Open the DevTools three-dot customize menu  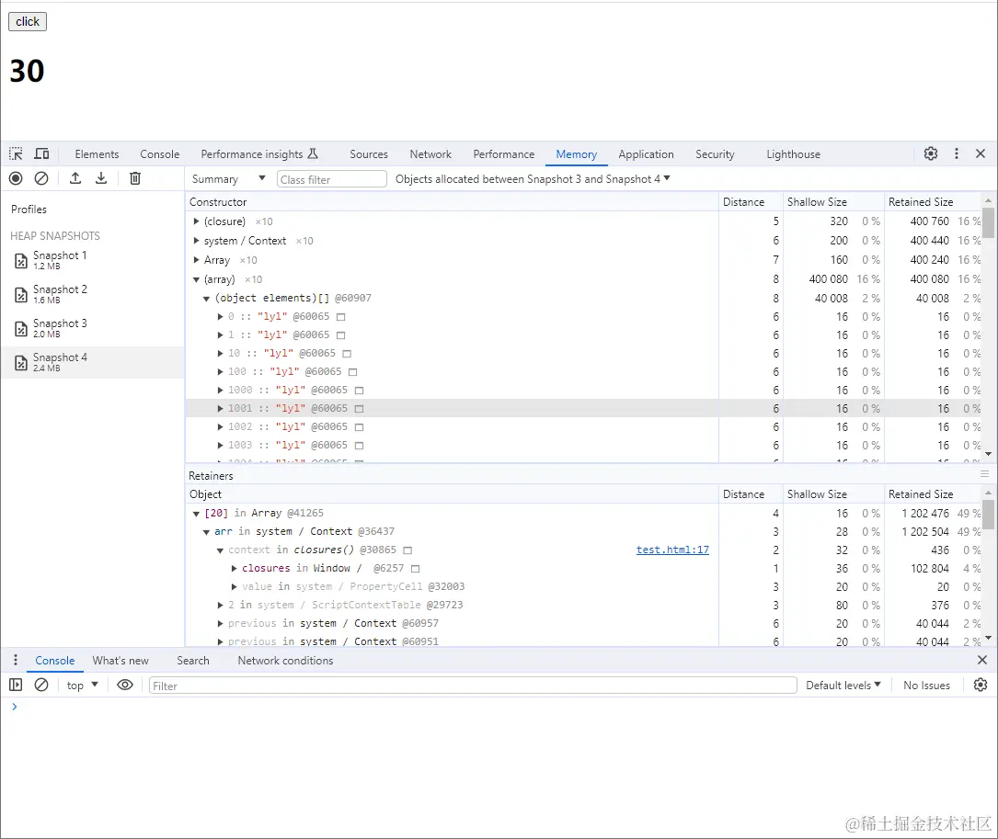(956, 154)
